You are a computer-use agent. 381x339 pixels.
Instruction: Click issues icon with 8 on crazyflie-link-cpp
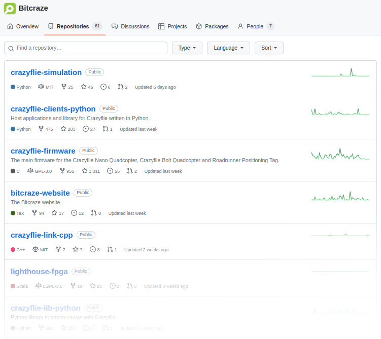click(x=93, y=249)
